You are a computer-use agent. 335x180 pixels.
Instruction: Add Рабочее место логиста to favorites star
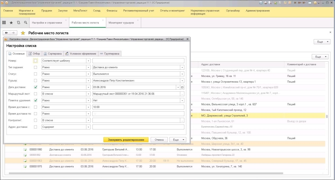pyautogui.click(x=23, y=33)
